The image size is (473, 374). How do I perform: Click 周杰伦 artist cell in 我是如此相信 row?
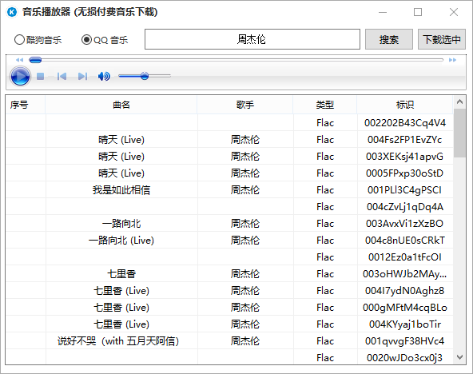pyautogui.click(x=245, y=190)
